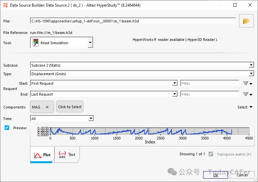
Task: Open the Select components menu
Action: [x=245, y=107]
